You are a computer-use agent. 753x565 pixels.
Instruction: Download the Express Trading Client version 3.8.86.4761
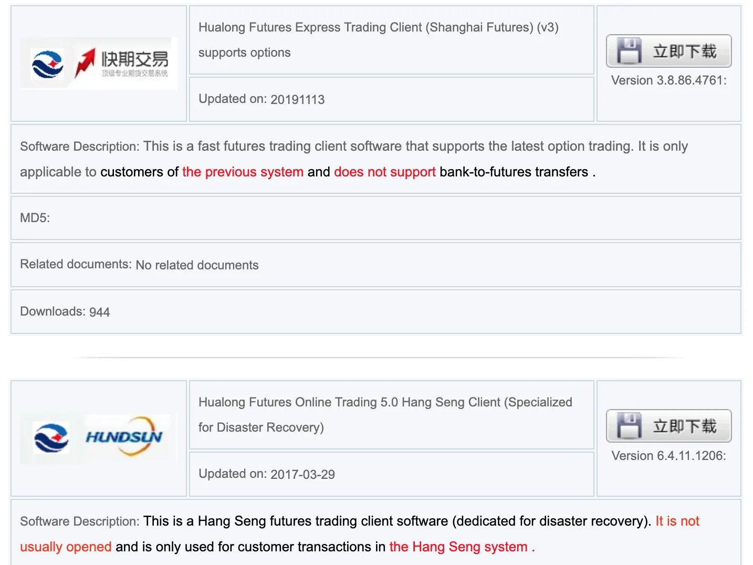[669, 51]
